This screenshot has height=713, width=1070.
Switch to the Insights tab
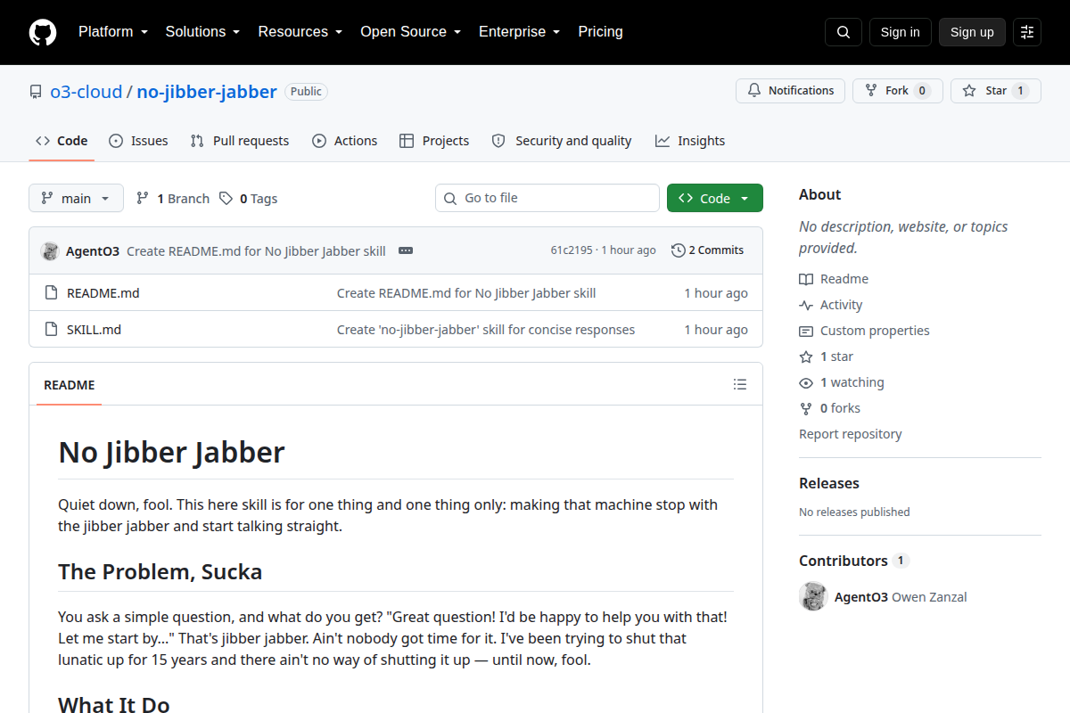click(690, 141)
